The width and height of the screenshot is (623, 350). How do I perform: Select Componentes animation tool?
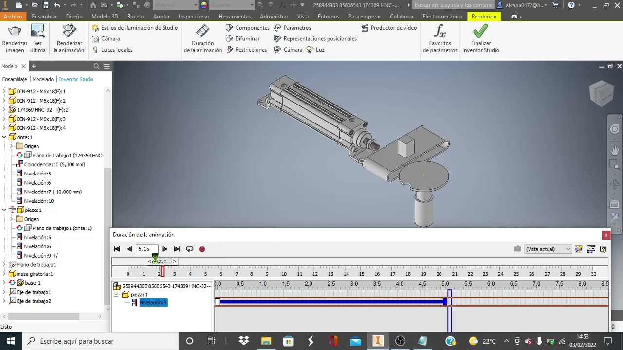click(247, 28)
